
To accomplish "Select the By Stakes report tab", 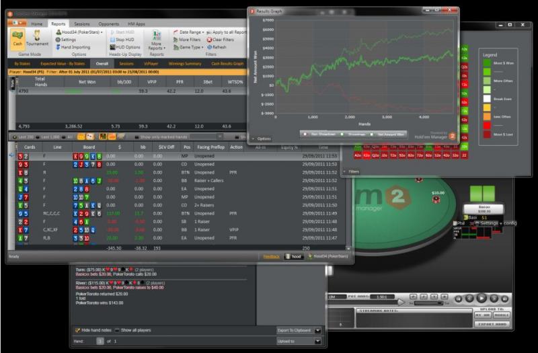I will 22,64.
